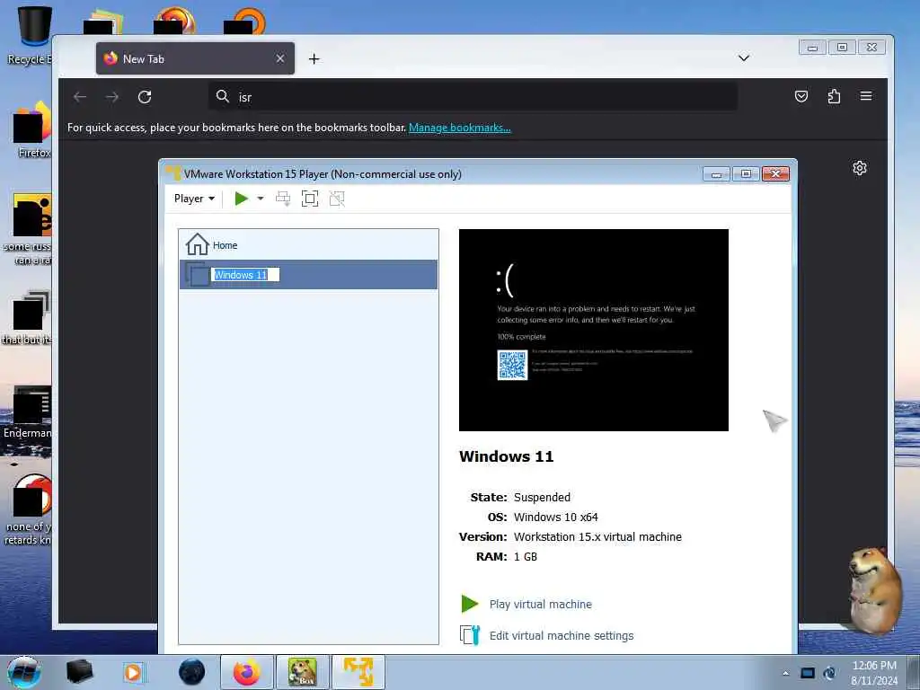Close VMware Player with red X
Image resolution: width=920 pixels, height=690 pixels.
click(x=775, y=173)
